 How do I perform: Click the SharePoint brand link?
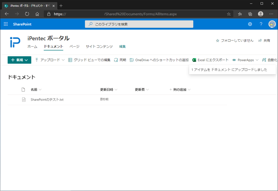click(x=22, y=24)
